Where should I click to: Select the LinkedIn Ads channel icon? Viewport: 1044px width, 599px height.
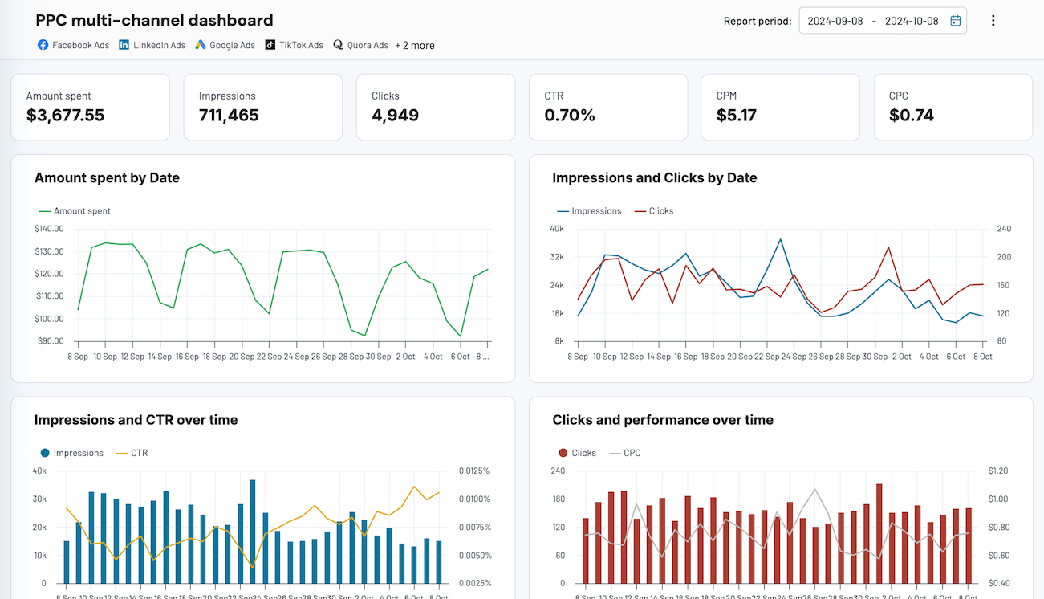[123, 45]
